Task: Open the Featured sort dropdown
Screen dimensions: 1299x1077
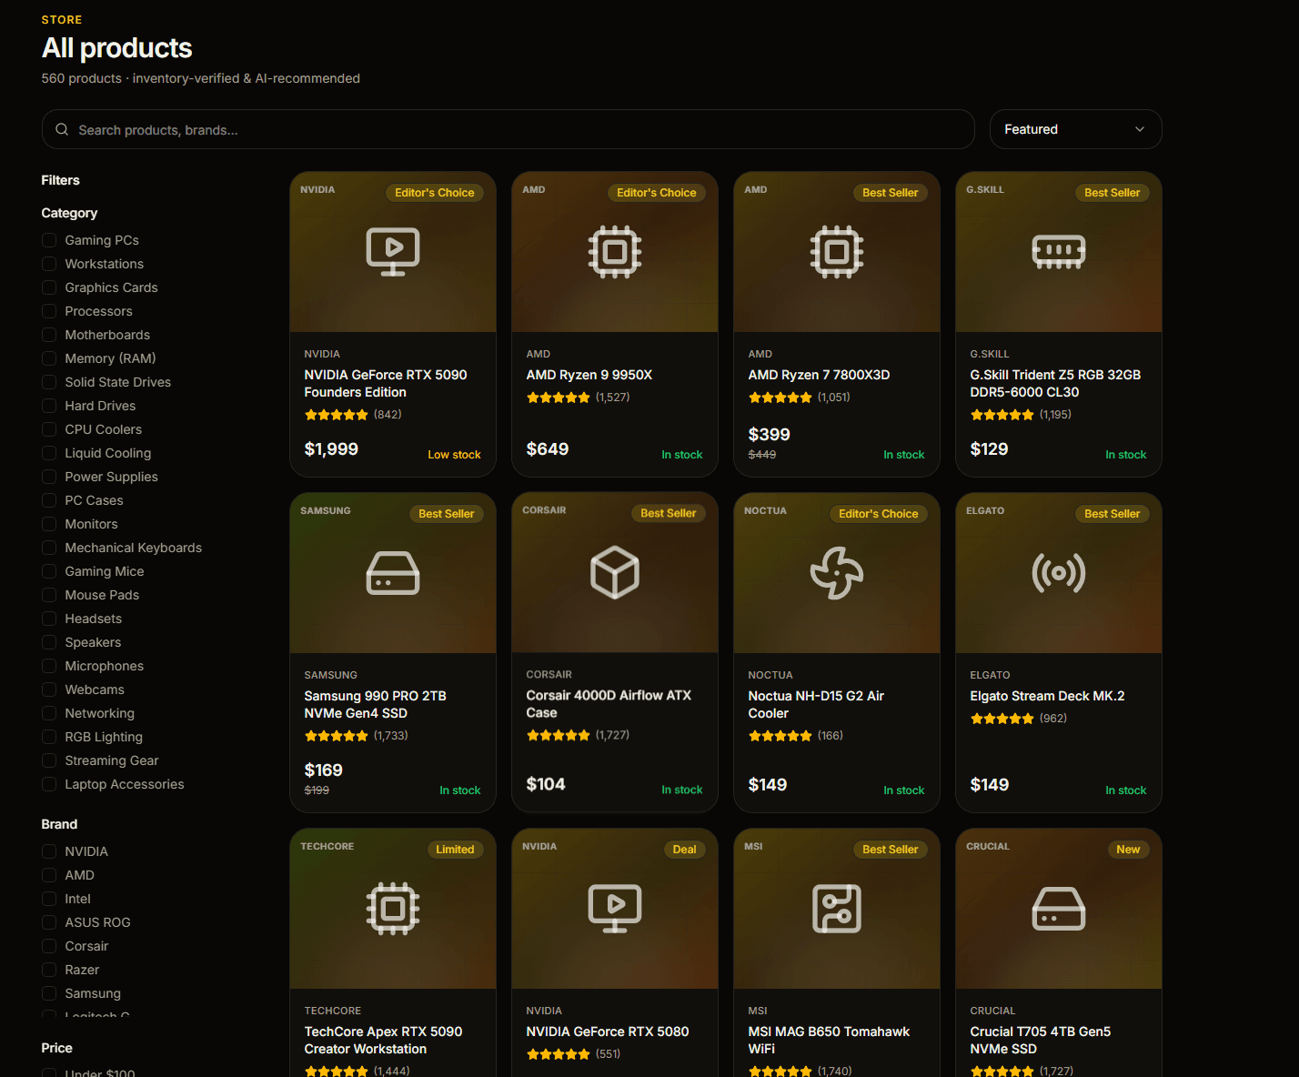Action: click(x=1075, y=129)
